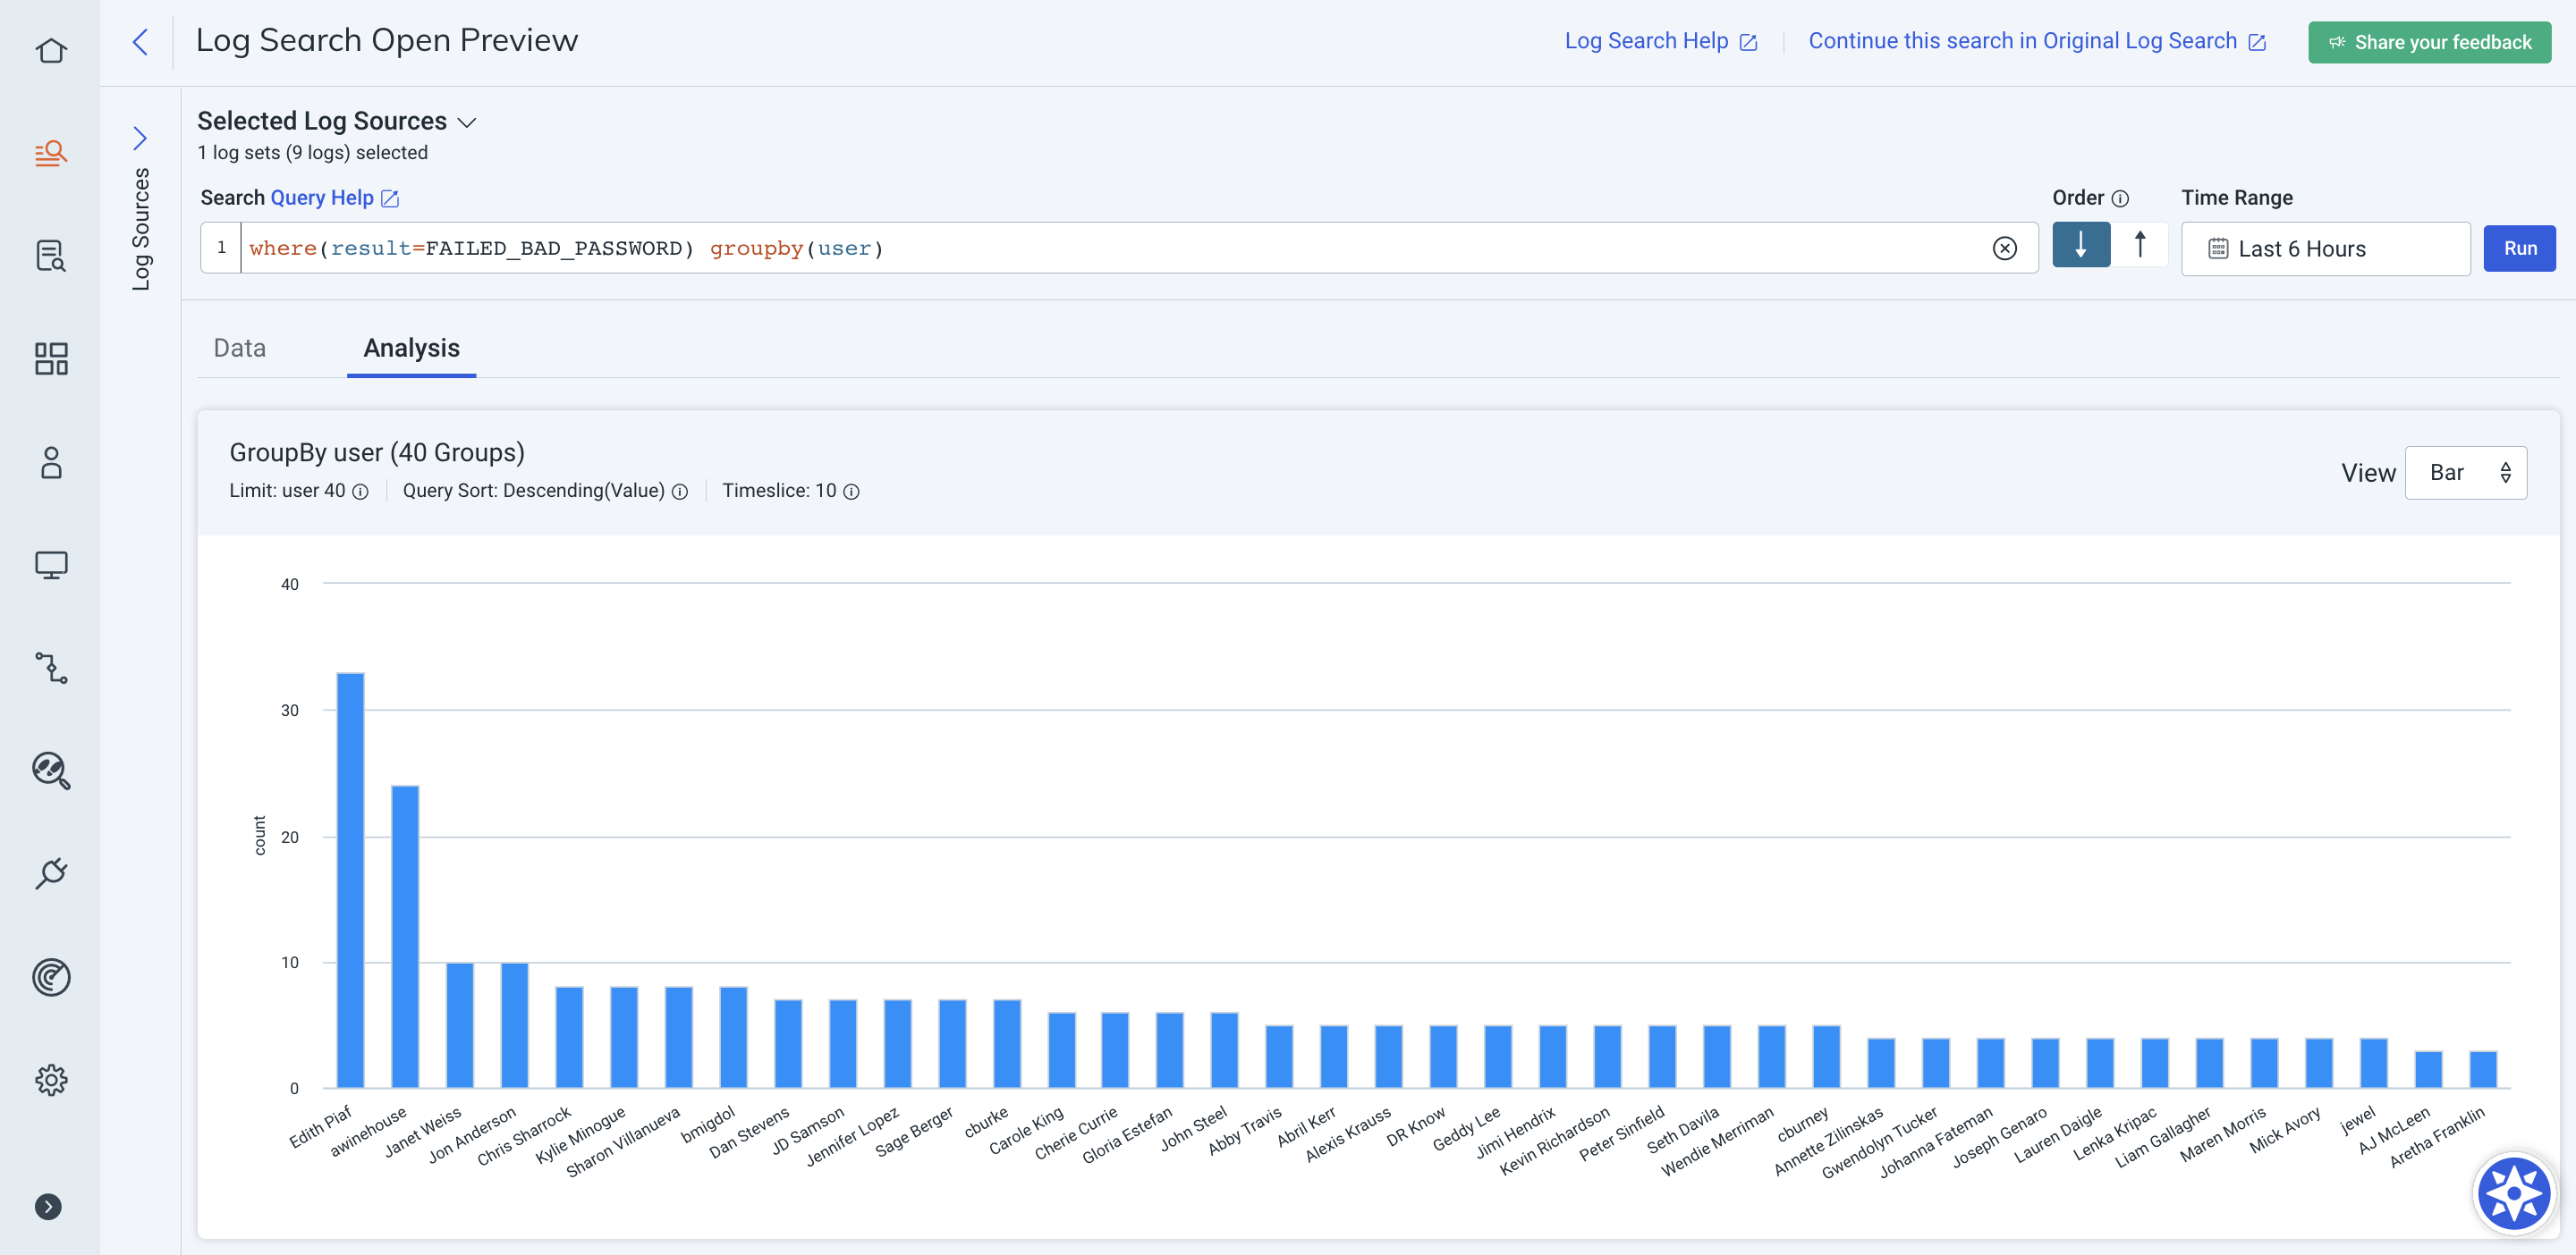Open the dashboards grid icon
Screen dimensions: 2576x1255
pos(51,358)
